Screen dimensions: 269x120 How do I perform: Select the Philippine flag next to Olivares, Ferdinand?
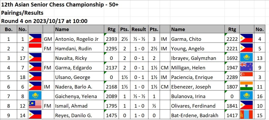click(x=246, y=106)
